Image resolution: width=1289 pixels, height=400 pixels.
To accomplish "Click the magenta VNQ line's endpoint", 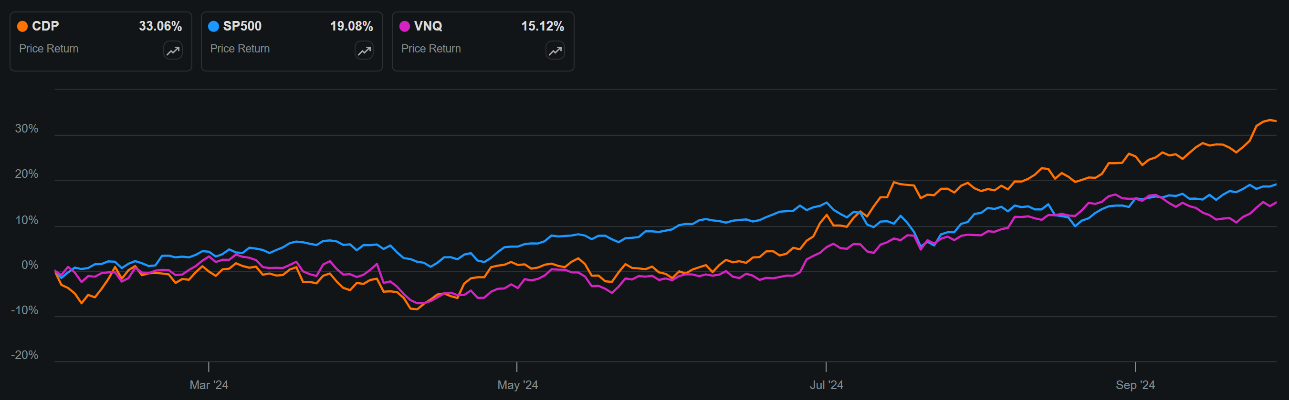I will click(x=1276, y=203).
